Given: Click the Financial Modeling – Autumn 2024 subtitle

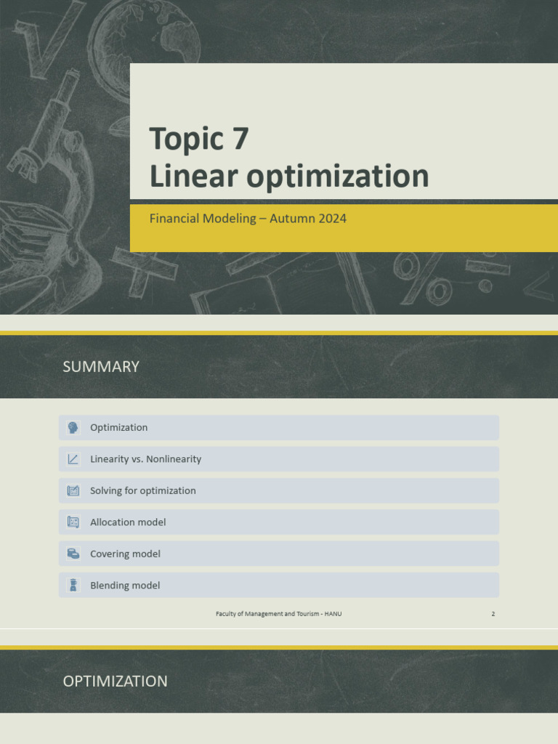Looking at the screenshot, I should coord(248,218).
